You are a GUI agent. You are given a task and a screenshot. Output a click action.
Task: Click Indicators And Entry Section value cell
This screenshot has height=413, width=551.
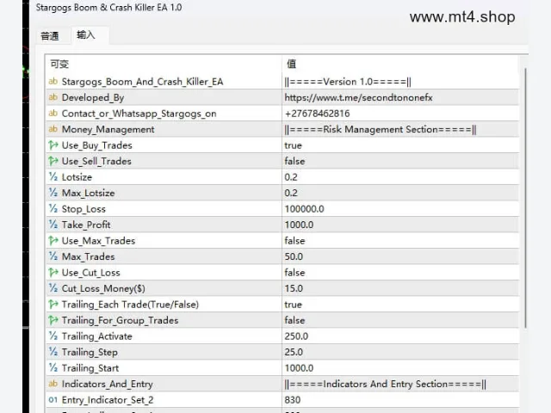point(400,384)
